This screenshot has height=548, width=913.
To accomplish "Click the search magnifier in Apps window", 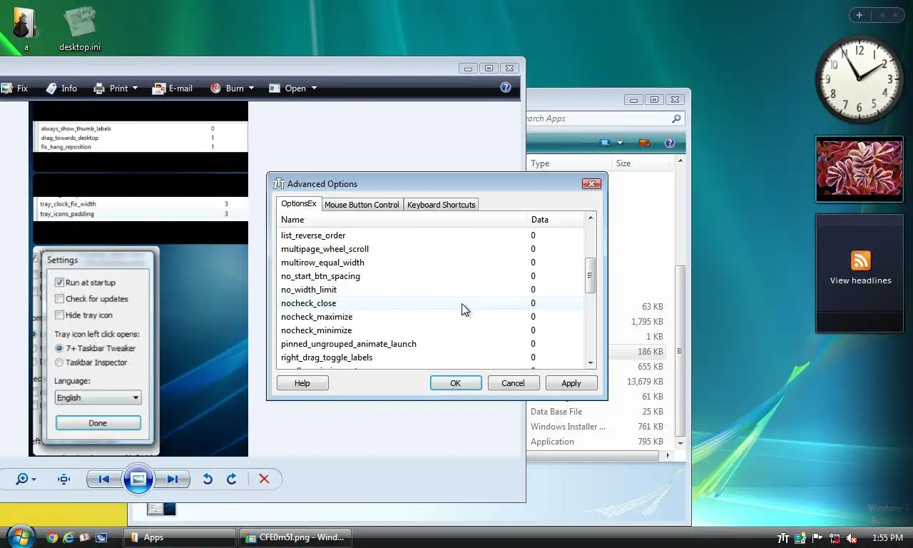I will [x=676, y=118].
